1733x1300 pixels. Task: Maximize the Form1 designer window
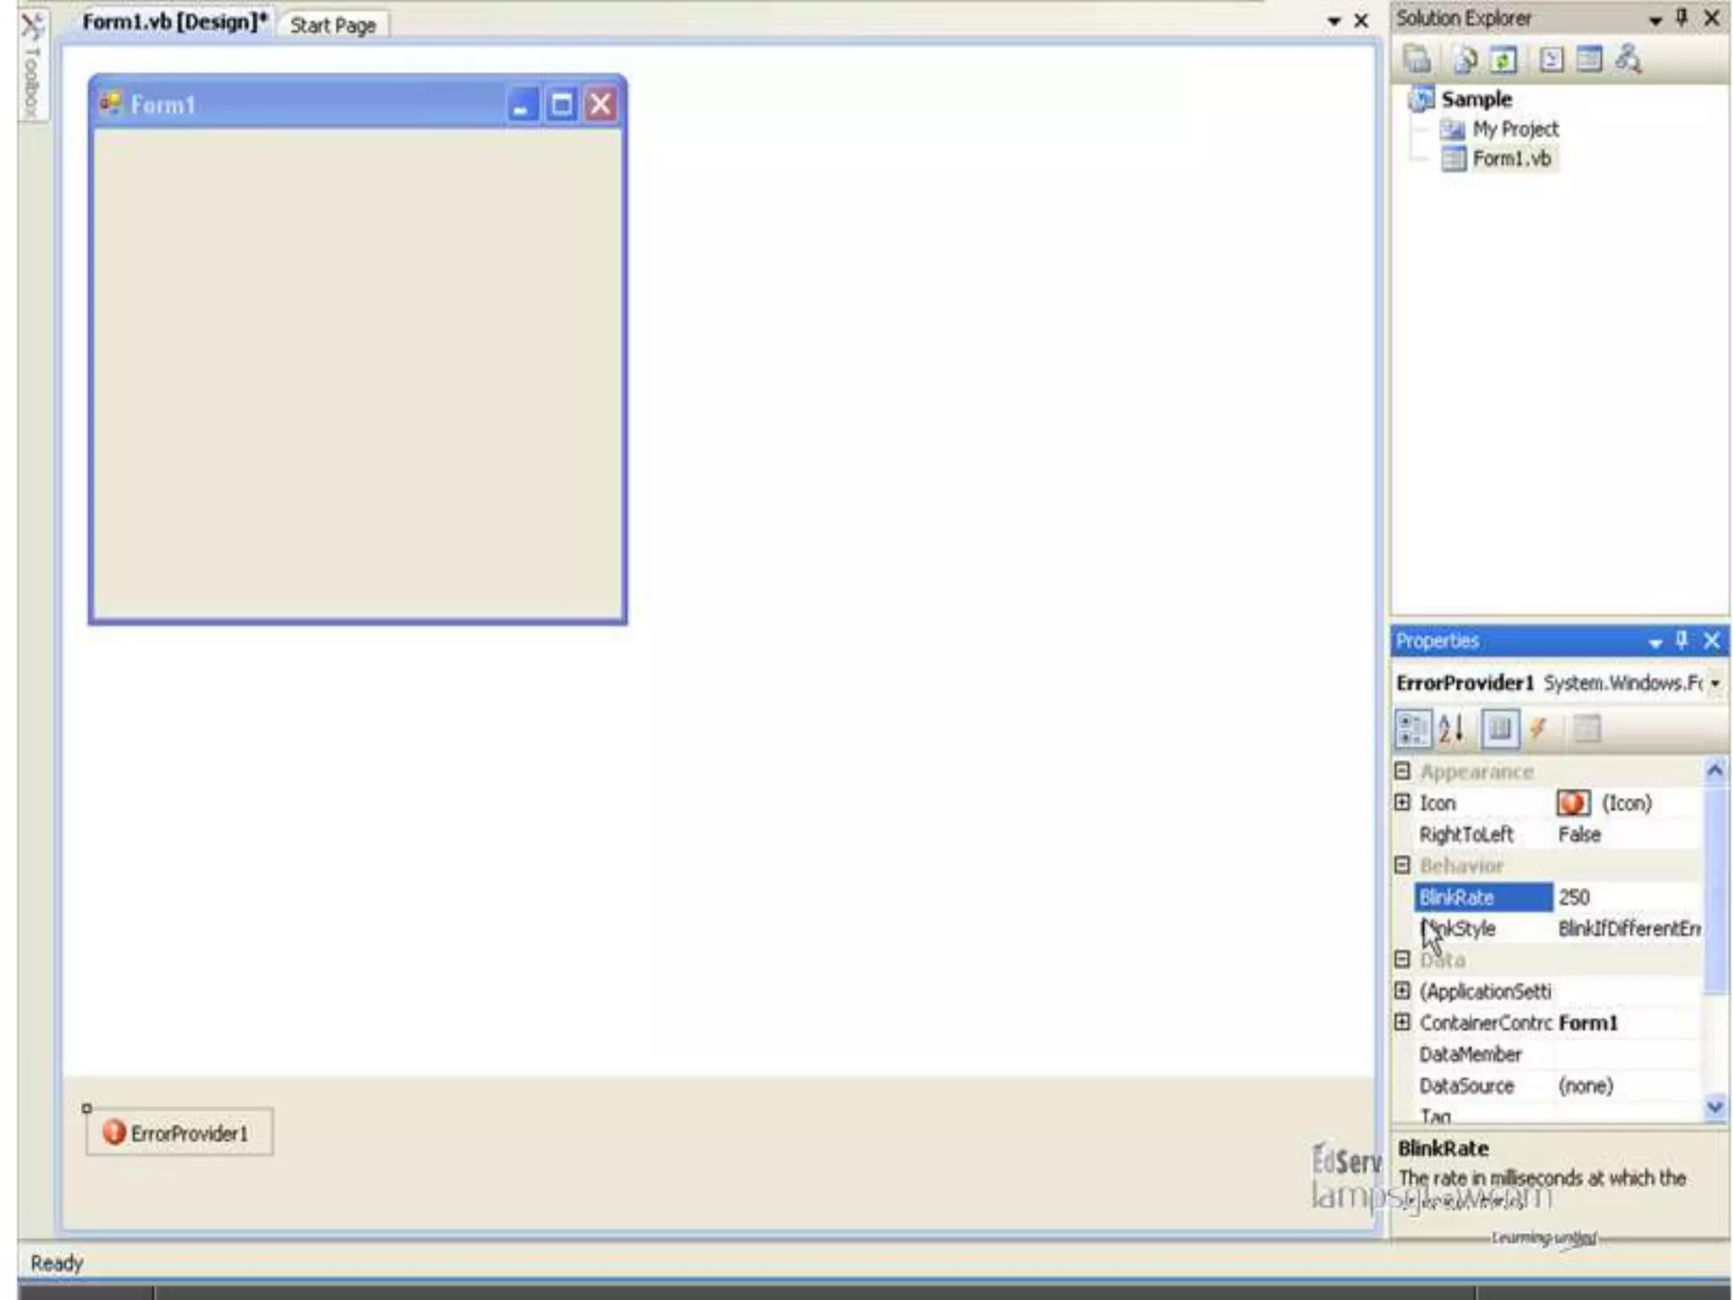pos(561,105)
